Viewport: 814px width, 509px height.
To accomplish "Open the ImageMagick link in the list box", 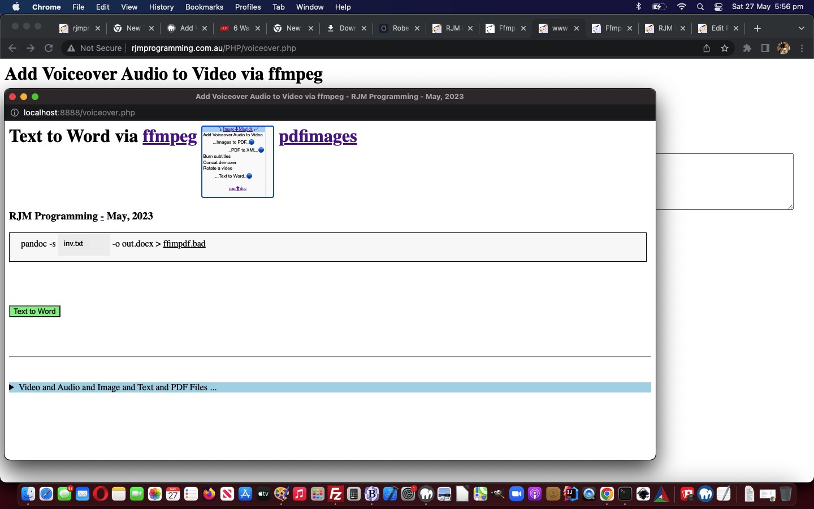I will pyautogui.click(x=237, y=129).
